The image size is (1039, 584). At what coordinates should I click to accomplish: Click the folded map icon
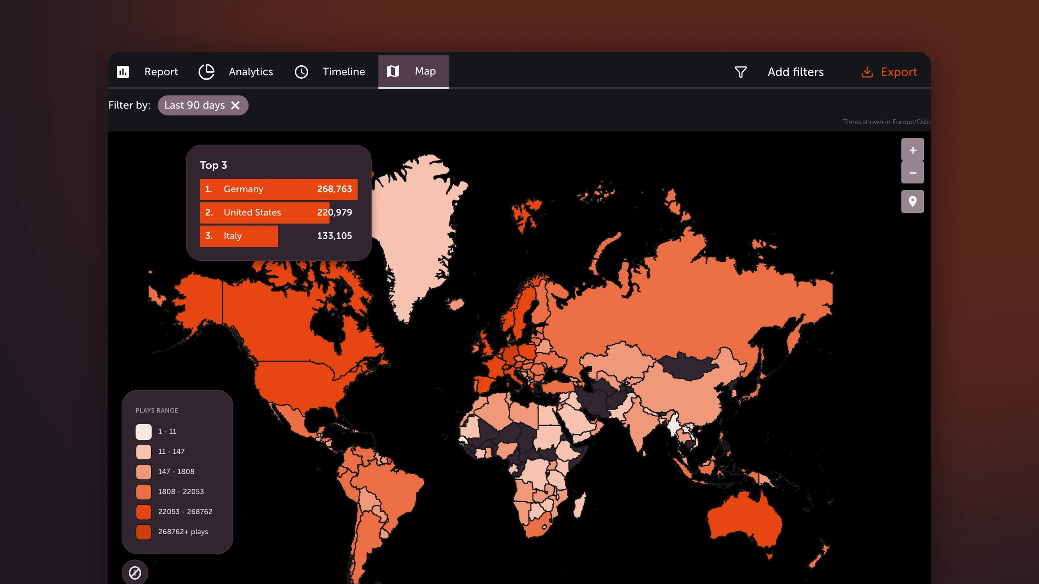pyautogui.click(x=393, y=71)
